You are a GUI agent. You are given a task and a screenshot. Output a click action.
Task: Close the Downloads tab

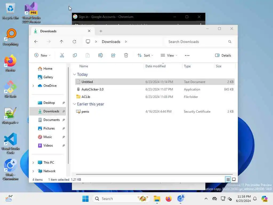(x=89, y=31)
